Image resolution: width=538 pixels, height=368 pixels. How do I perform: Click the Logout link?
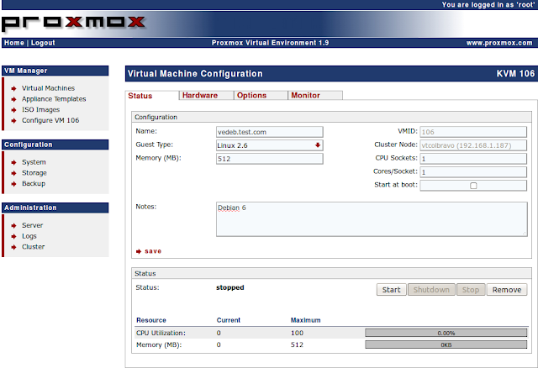tap(43, 43)
